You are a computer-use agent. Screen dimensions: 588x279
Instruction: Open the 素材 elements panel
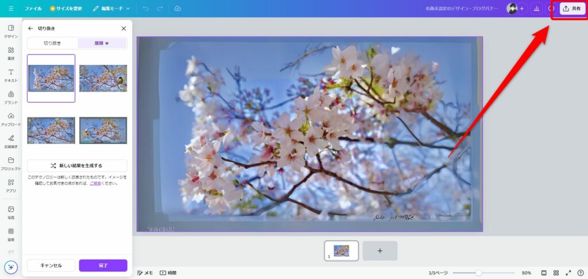[x=11, y=53]
